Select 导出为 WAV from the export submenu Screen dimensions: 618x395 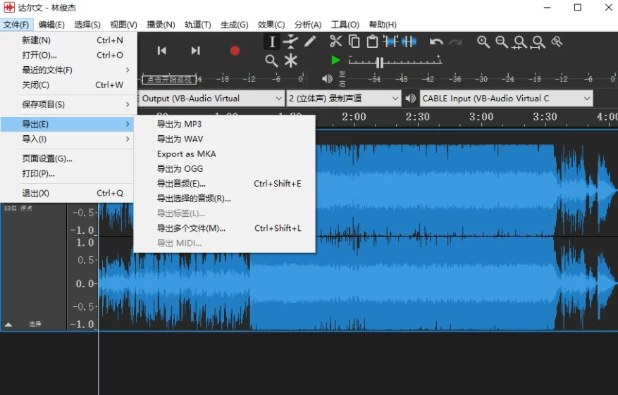(225, 139)
